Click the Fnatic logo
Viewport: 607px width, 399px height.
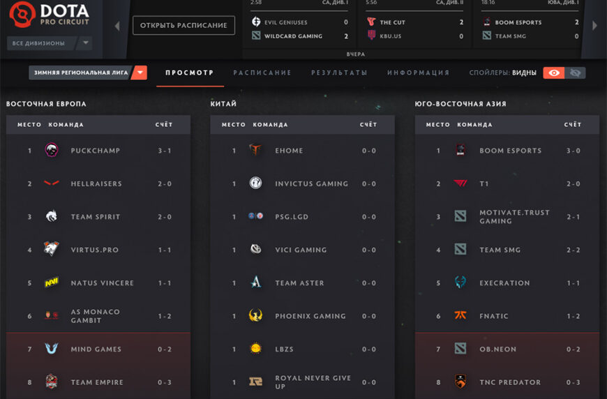460,315
